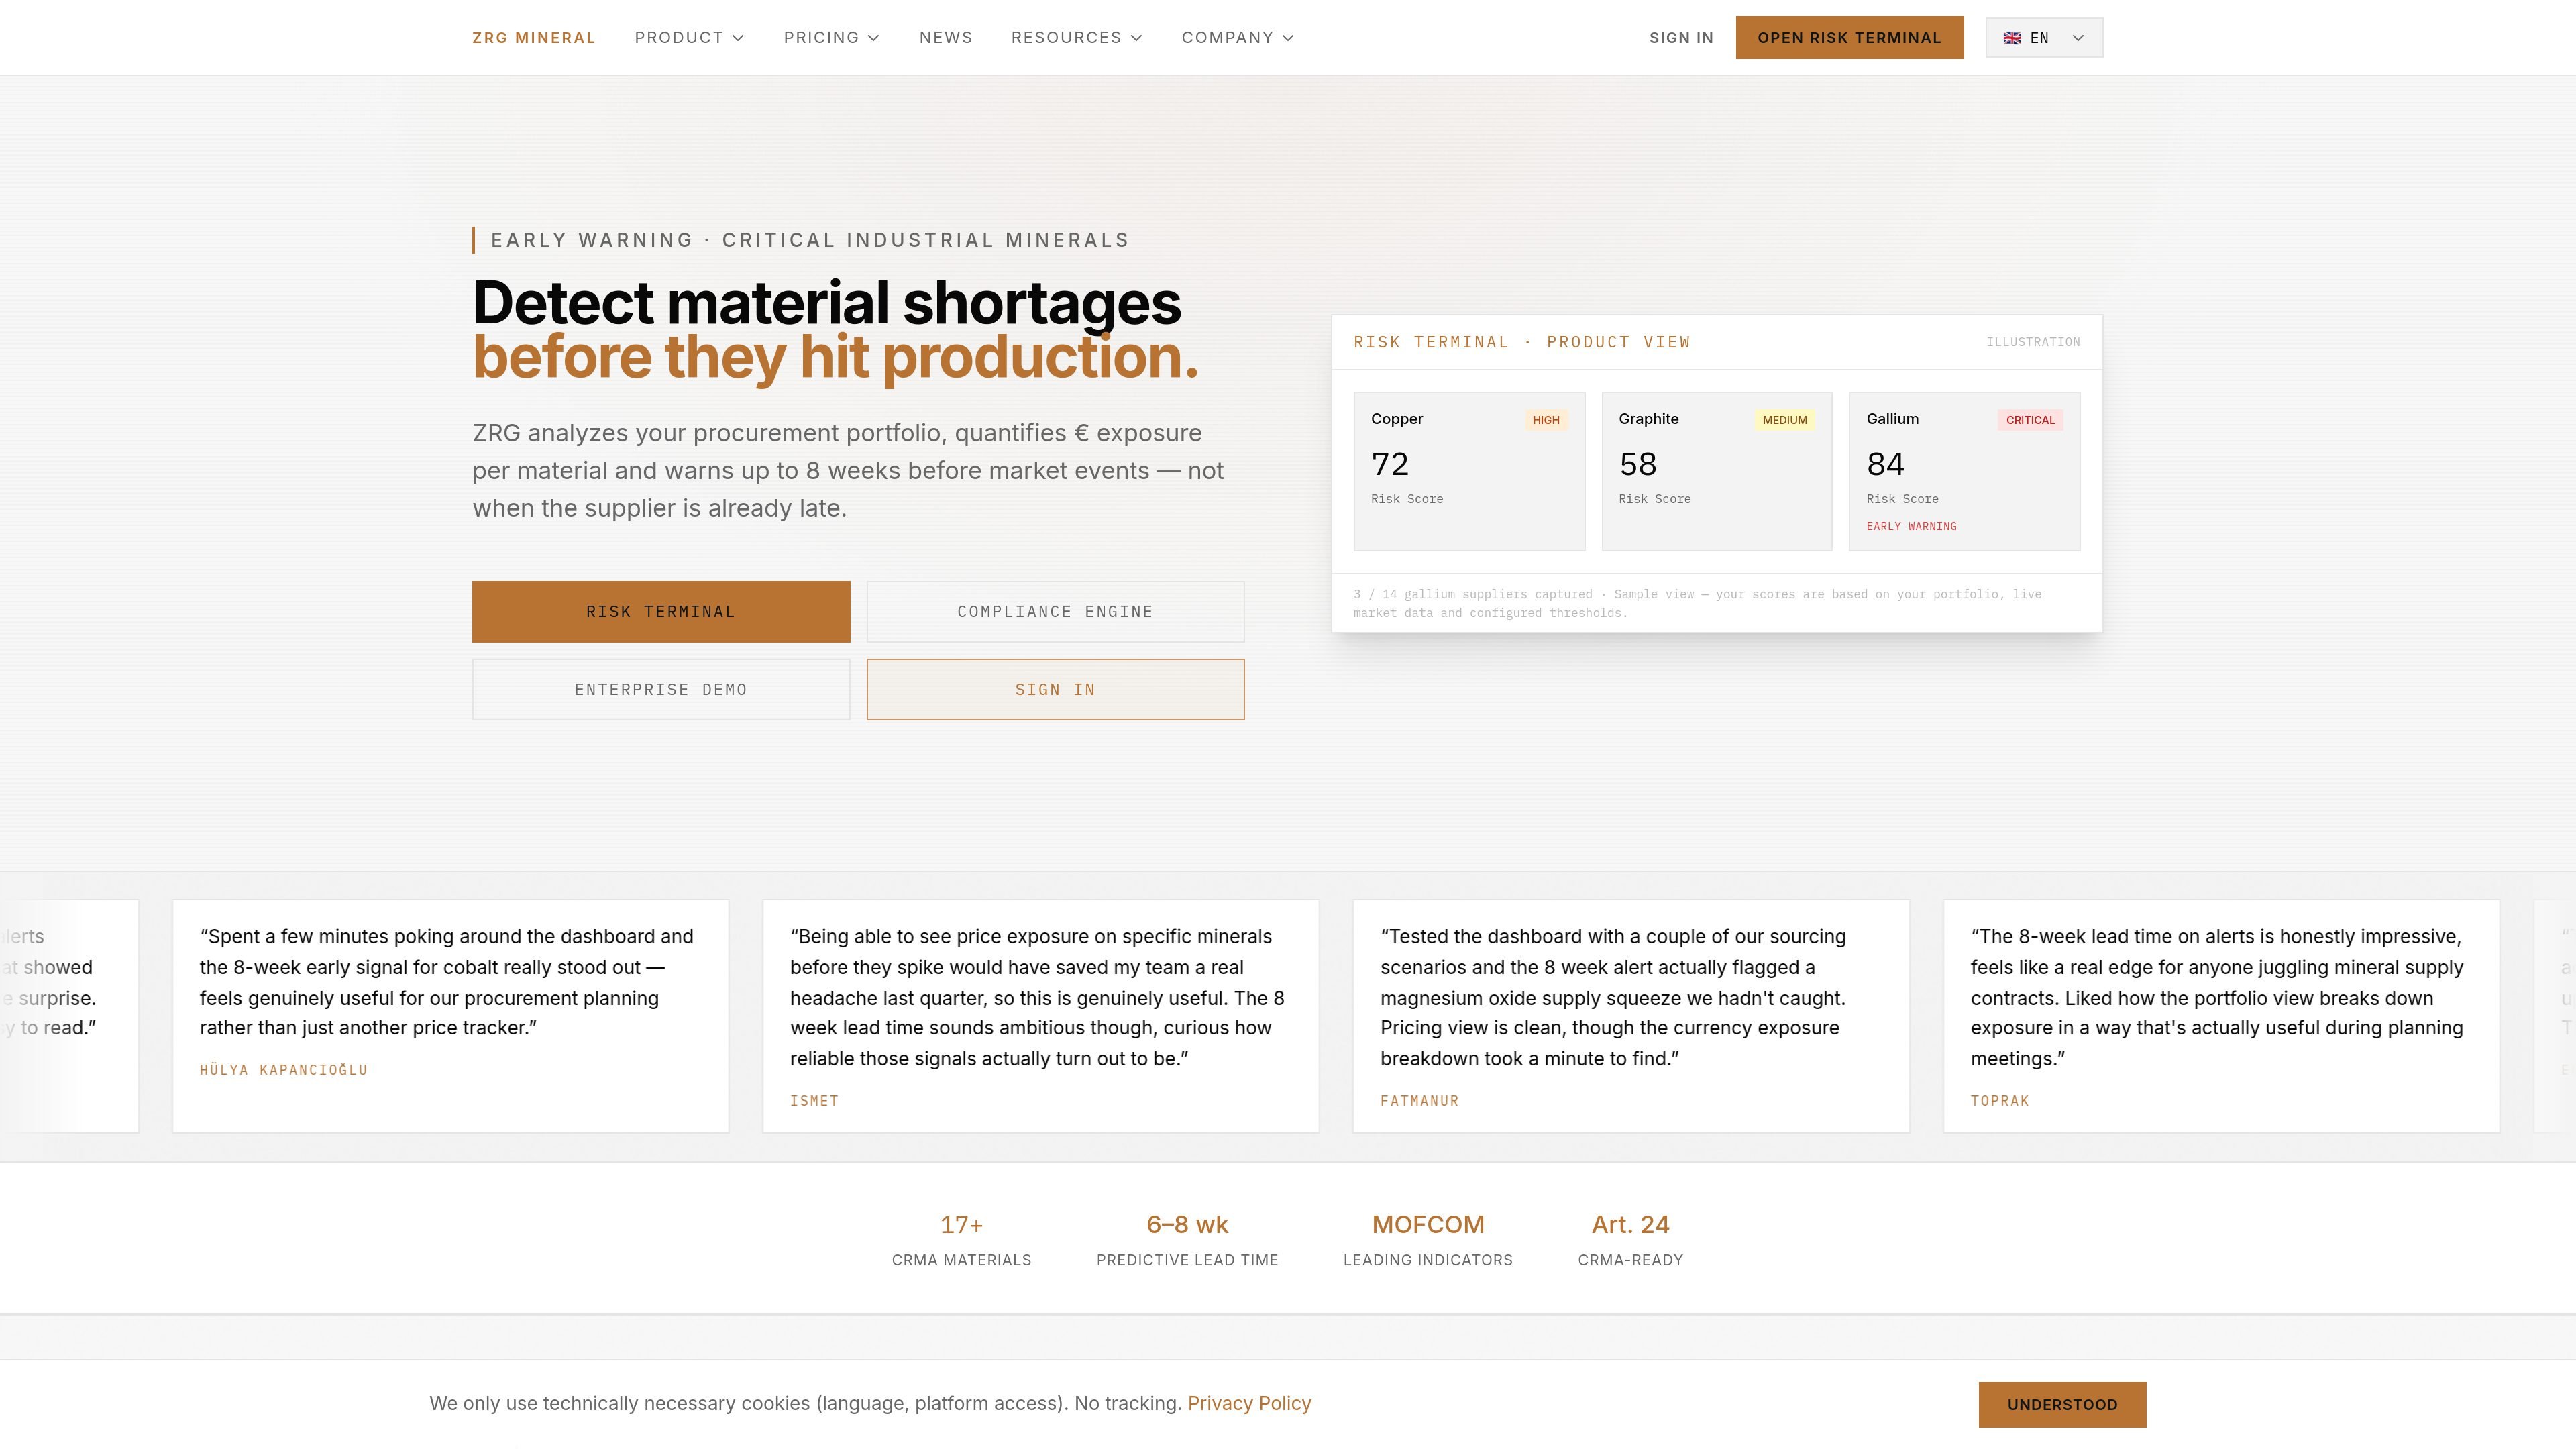Click the 17+ CRMA MATERIALS stat
Viewport: 2576px width, 1449px height.
[961, 1240]
